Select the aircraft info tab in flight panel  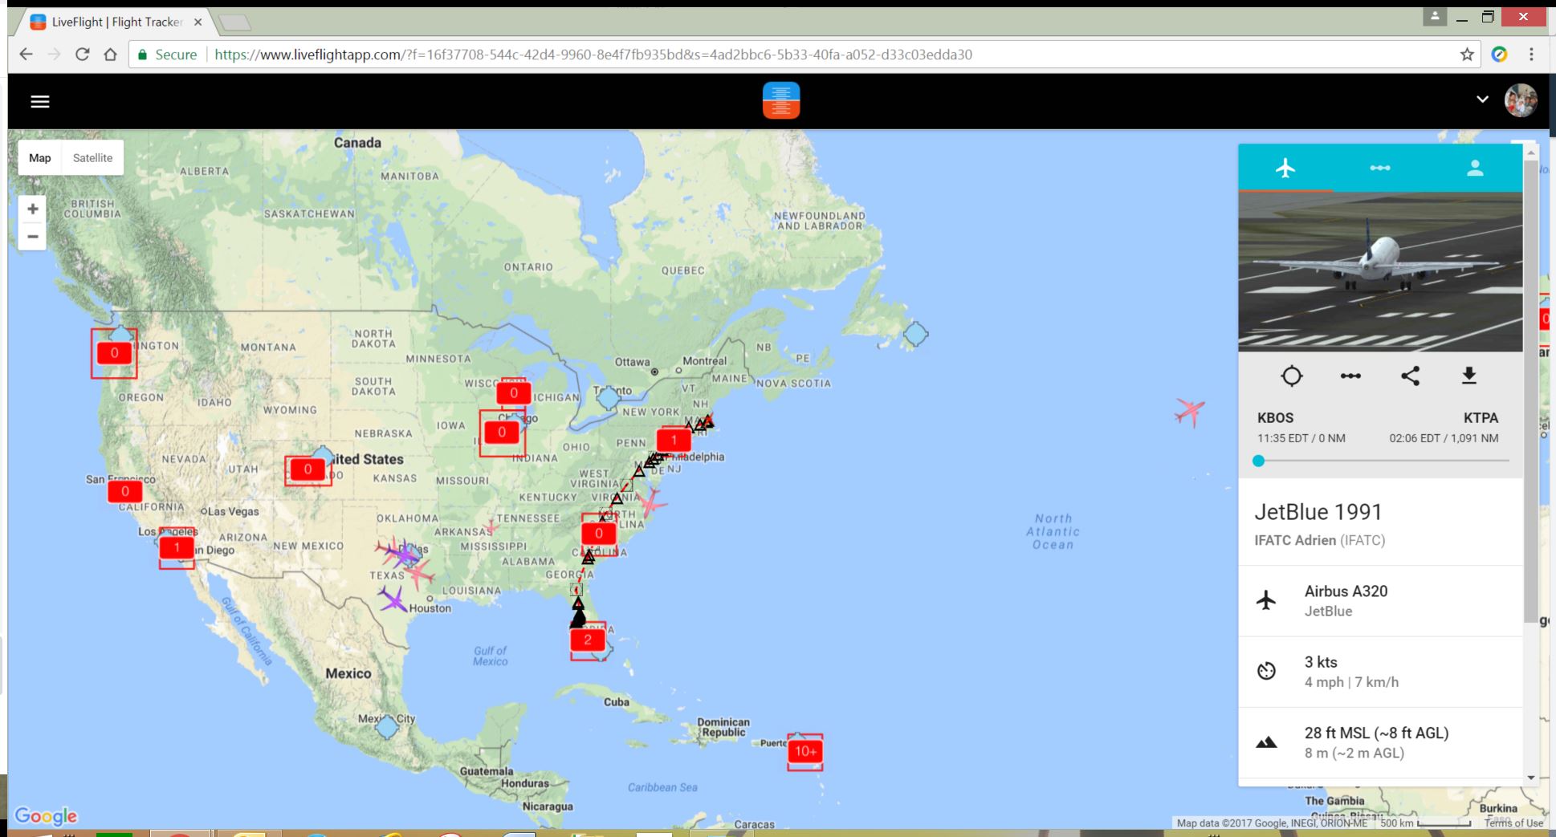tap(1285, 168)
